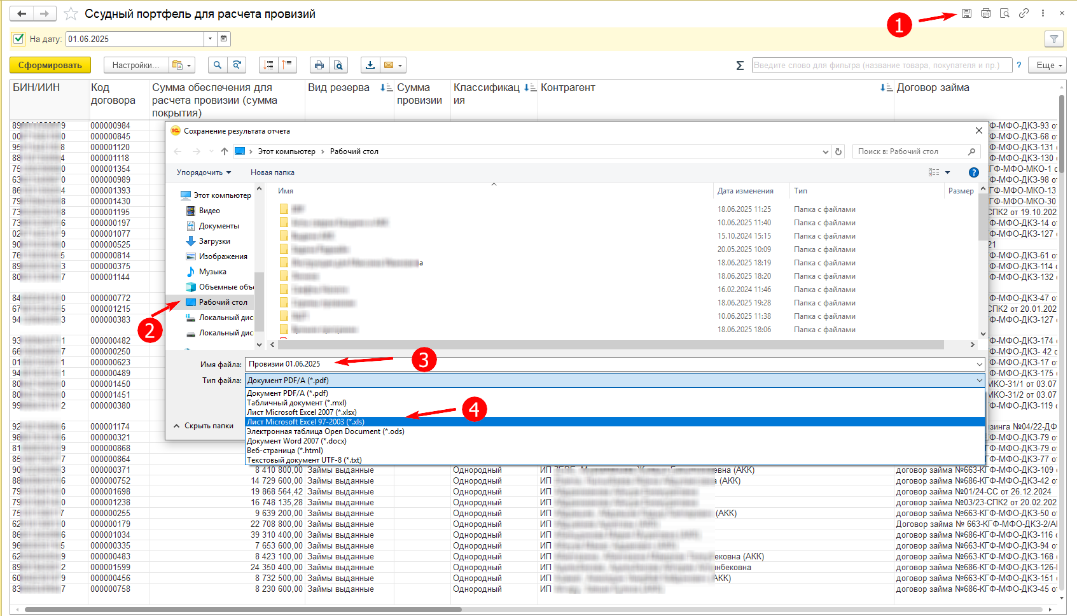Image resolution: width=1077 pixels, height=616 pixels.
Task: Open the report variants dropdown arrow
Action: click(x=189, y=65)
